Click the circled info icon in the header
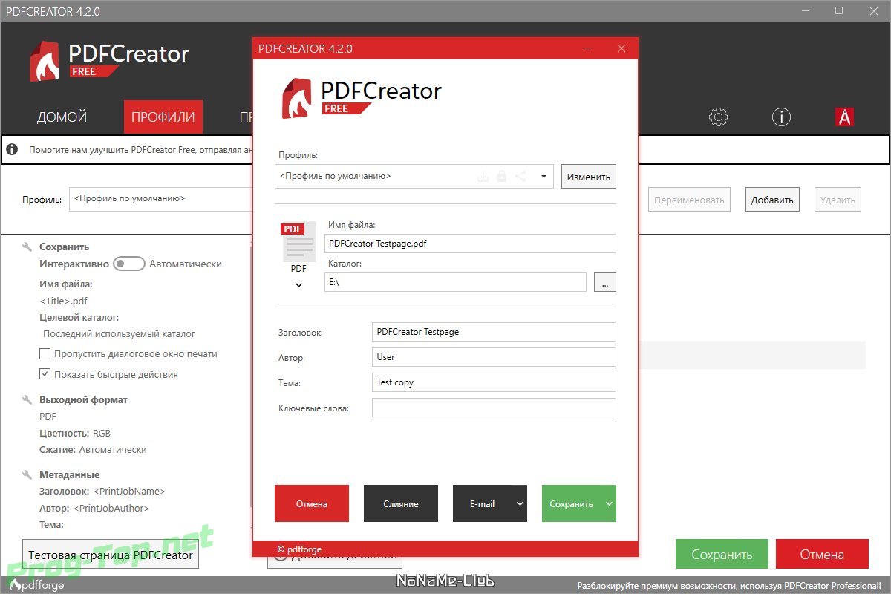The image size is (891, 594). pyautogui.click(x=781, y=117)
